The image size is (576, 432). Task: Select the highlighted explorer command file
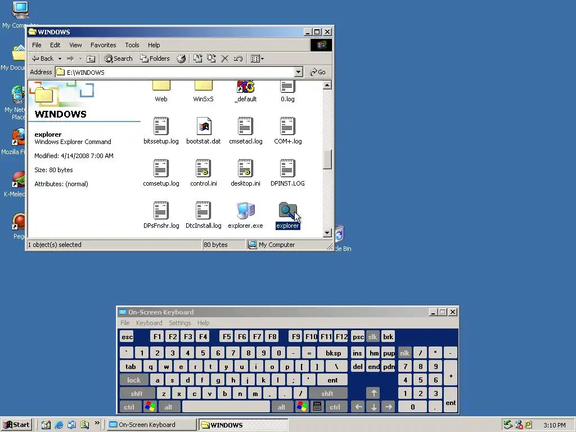[x=287, y=215]
